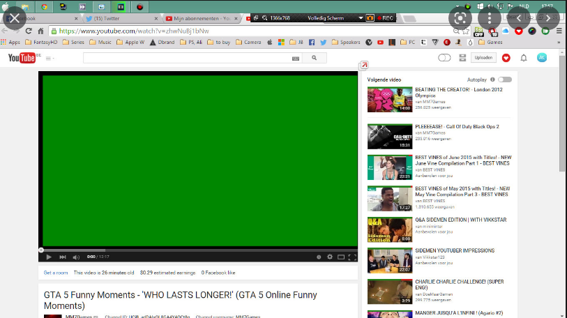Click the YouTube logo
The height and width of the screenshot is (318, 567).
(22, 58)
